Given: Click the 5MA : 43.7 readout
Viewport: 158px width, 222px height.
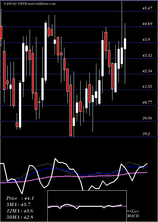Looking at the screenshot, I should [x=18, y=205].
